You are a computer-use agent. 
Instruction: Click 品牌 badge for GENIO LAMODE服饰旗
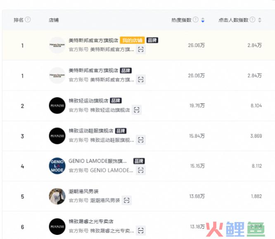[139, 161]
